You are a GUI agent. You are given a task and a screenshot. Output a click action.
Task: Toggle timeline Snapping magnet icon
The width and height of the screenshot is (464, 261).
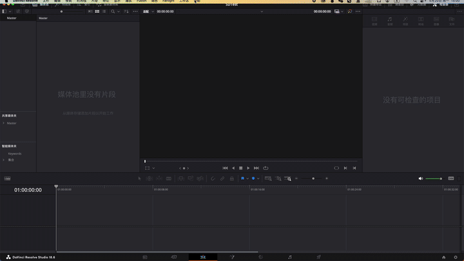coord(213,178)
